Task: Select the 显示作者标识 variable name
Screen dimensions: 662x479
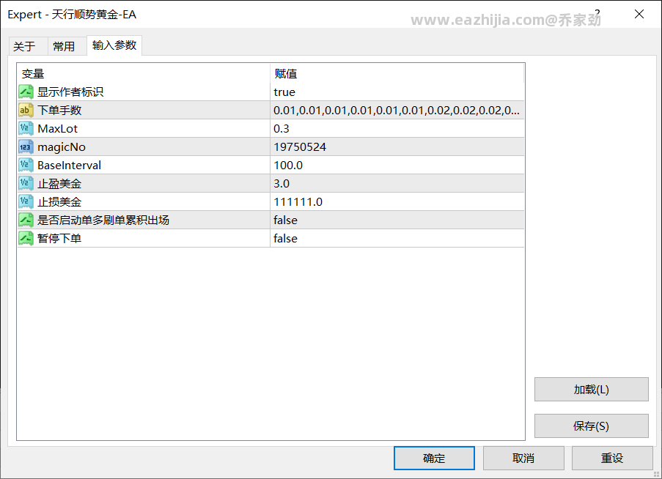Action: (70, 92)
